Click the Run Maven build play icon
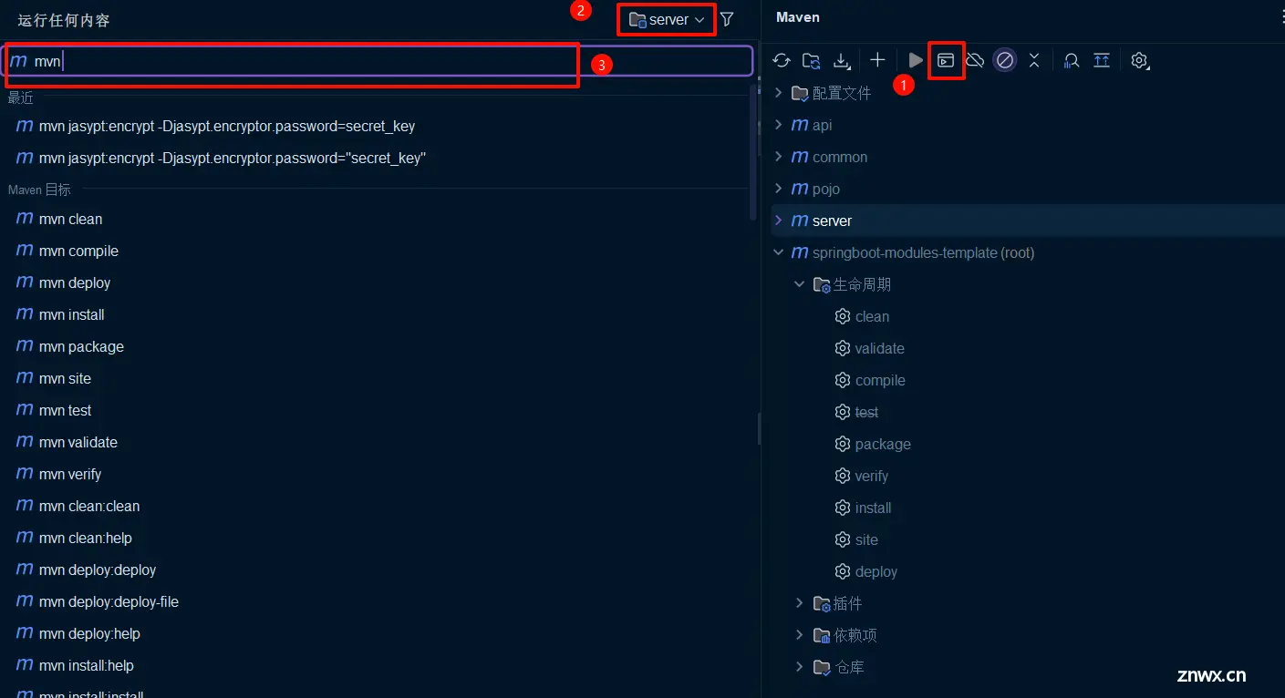 916,60
